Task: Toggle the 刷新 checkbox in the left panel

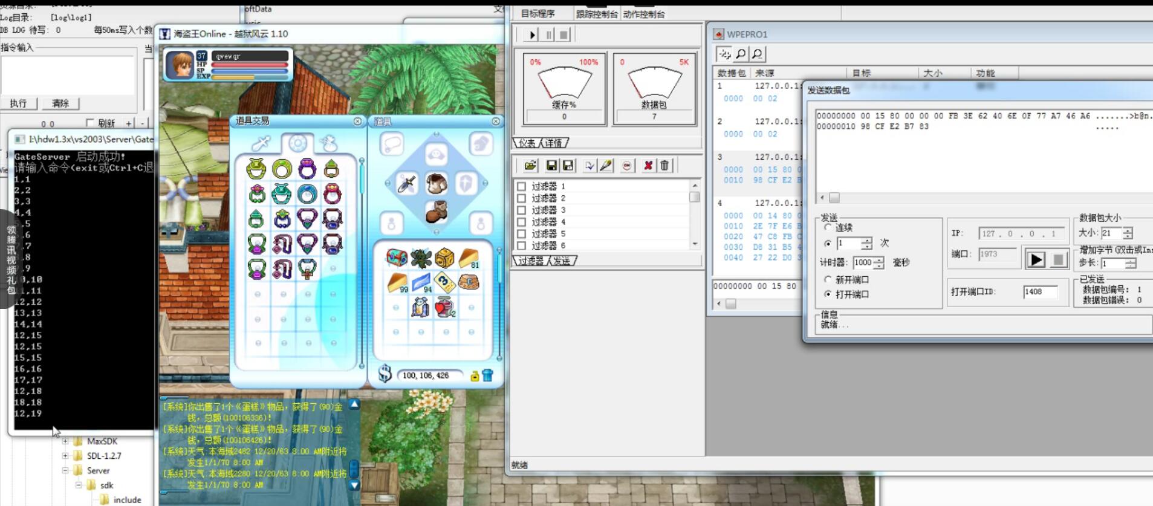Action: click(x=90, y=123)
